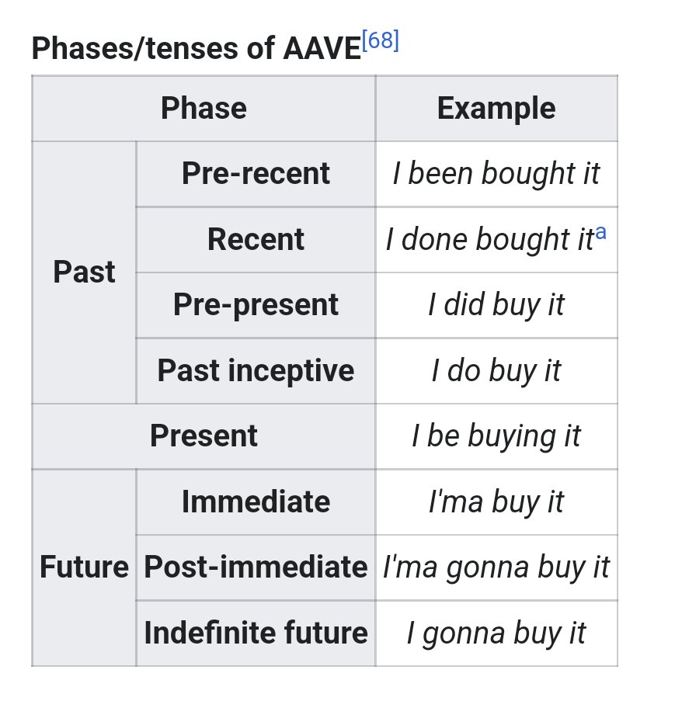Open citation reference 68
The height and width of the screenshot is (708, 682).
pyautogui.click(x=381, y=42)
